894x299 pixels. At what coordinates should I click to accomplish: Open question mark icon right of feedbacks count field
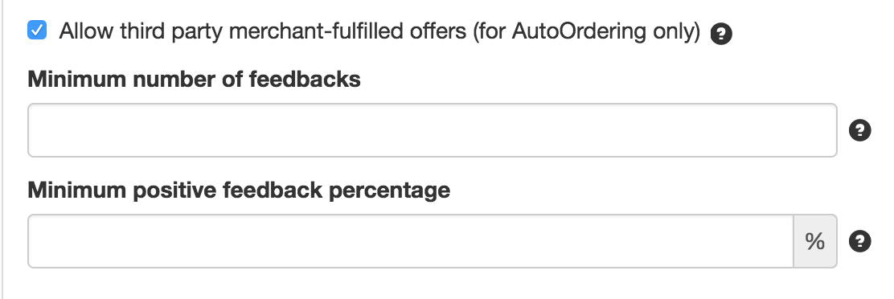859,130
